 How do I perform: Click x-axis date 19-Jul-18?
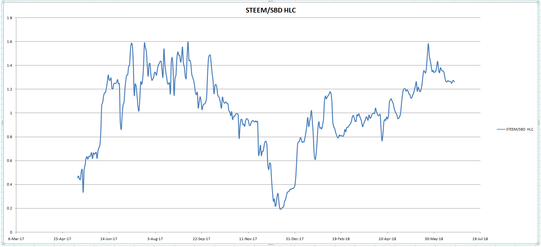[480, 239]
